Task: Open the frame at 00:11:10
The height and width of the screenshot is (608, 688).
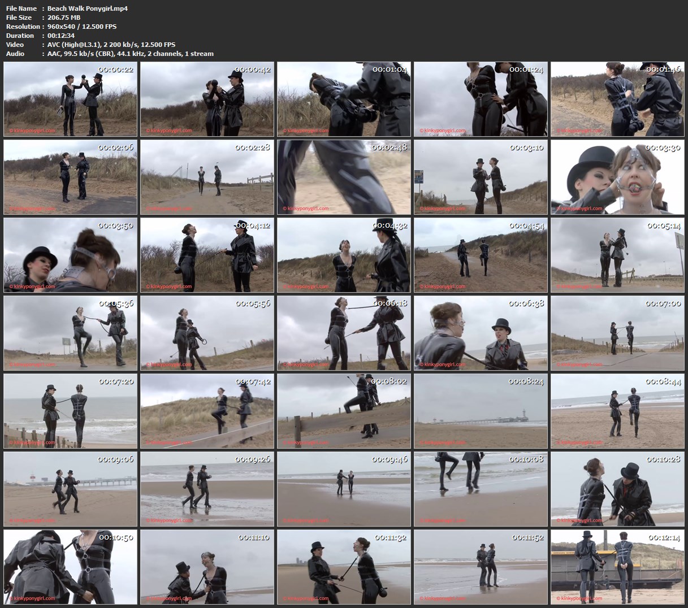Action: click(x=207, y=567)
